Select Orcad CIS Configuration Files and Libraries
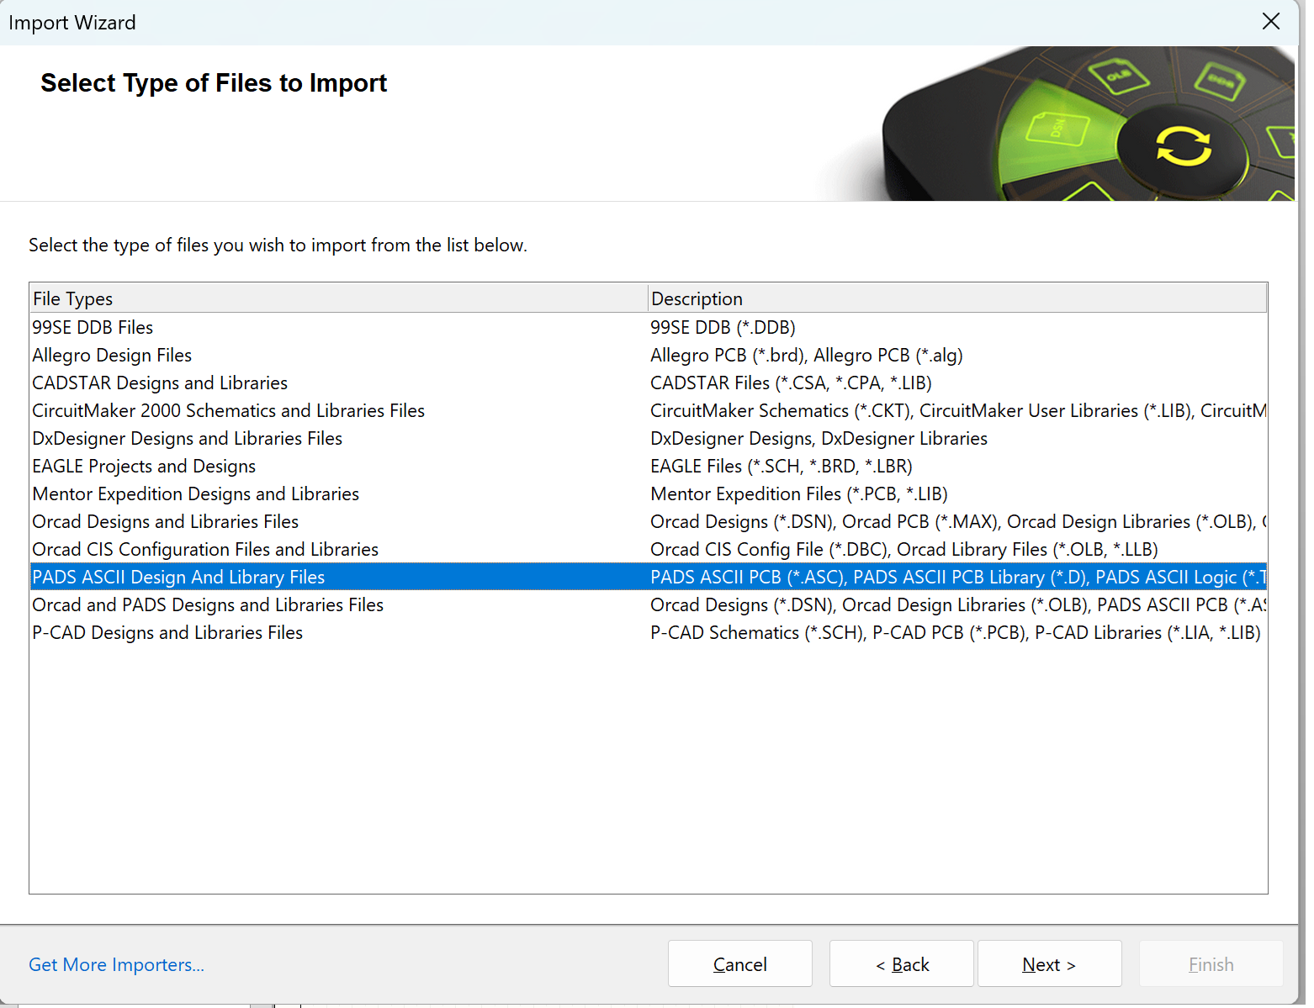The height and width of the screenshot is (1008, 1314). [205, 549]
